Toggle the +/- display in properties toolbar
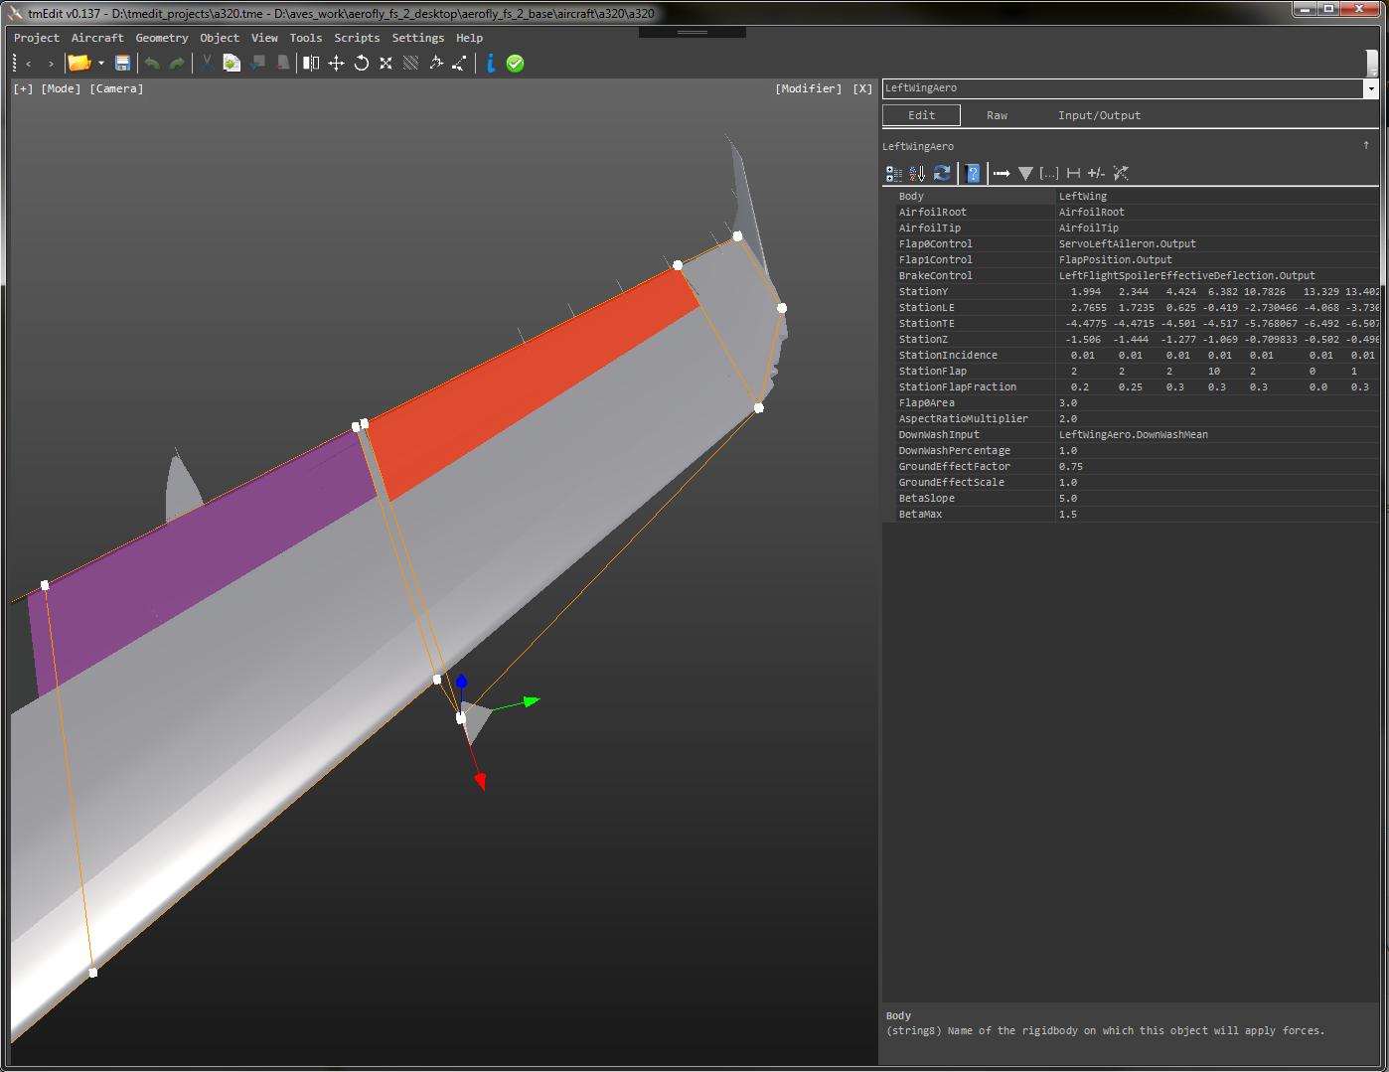Viewport: 1389px width, 1072px height. click(1096, 173)
